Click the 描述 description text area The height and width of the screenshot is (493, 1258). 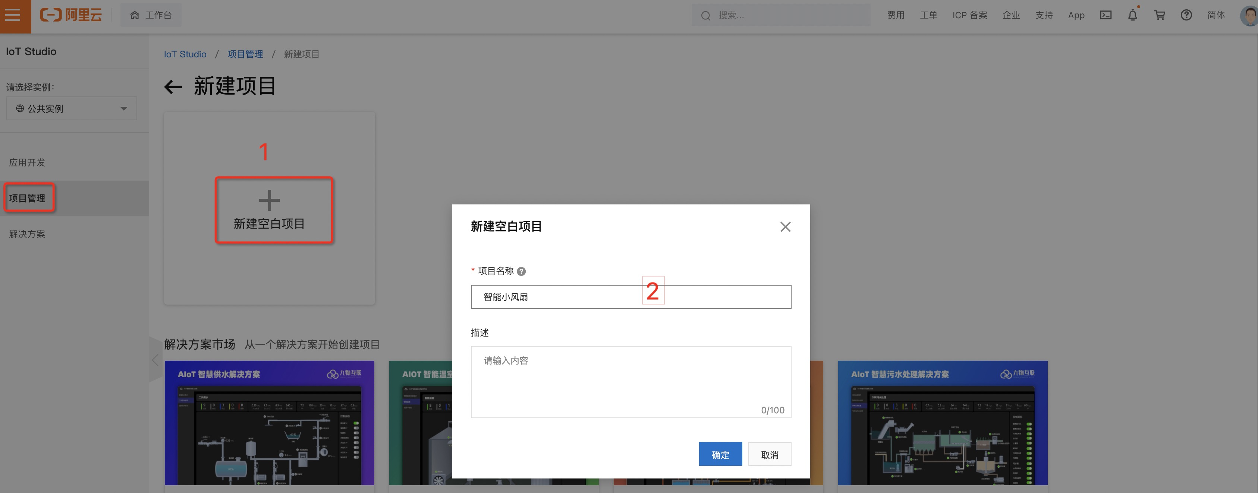630,381
